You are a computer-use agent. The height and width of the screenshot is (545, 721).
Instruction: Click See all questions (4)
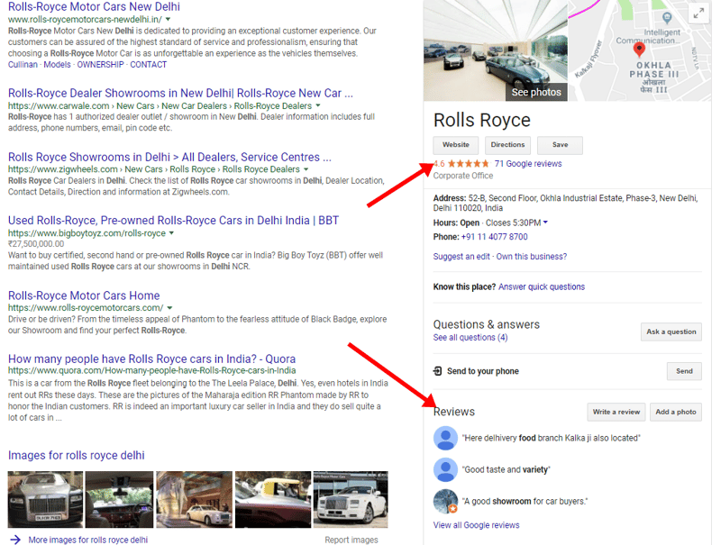coord(470,337)
